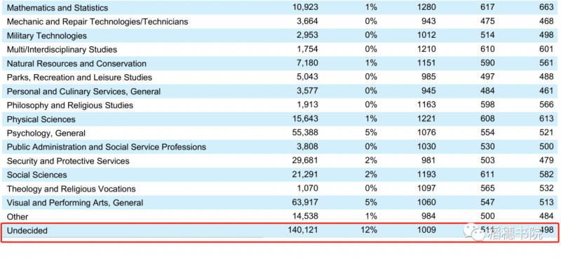Select the 2,953 count for Military Technologies
The width and height of the screenshot is (561, 258).
click(x=307, y=36)
